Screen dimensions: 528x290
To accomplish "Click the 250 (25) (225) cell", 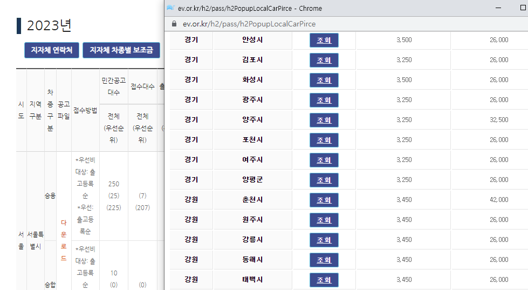I will (x=114, y=196).
